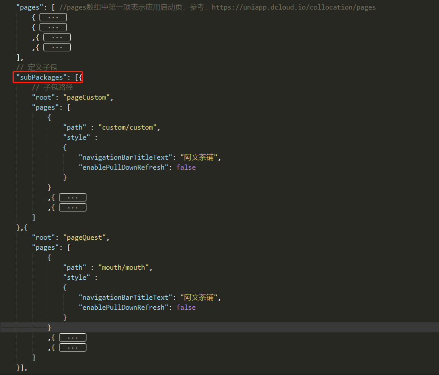Expand the third folded block in top pages array
439x375 pixels.
[x=57, y=37]
